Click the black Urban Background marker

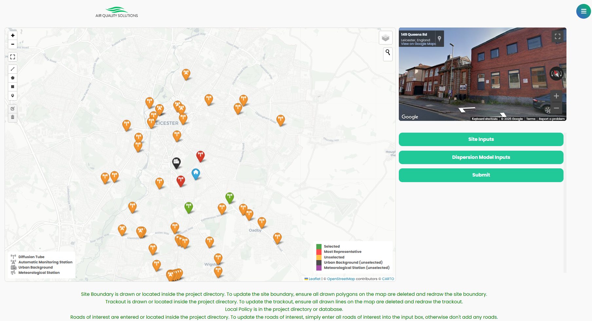coord(176,162)
